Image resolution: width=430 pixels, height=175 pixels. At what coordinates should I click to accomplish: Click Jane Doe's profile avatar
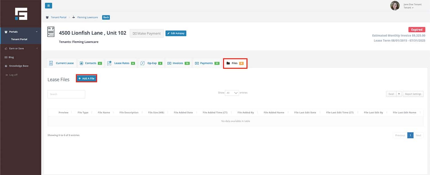click(x=395, y=6)
